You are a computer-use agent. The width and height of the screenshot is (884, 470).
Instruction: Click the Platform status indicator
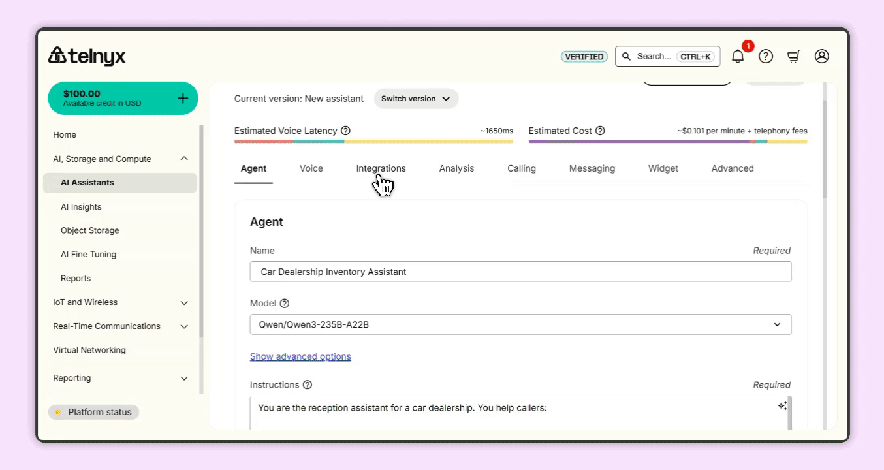pos(93,412)
